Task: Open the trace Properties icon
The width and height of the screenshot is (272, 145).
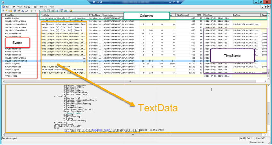Action: click(19, 11)
